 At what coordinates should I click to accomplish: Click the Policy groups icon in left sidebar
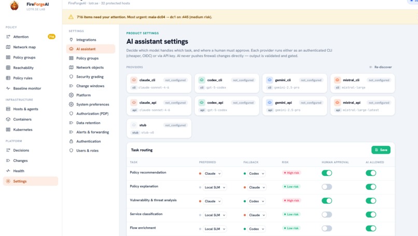pos(8,57)
